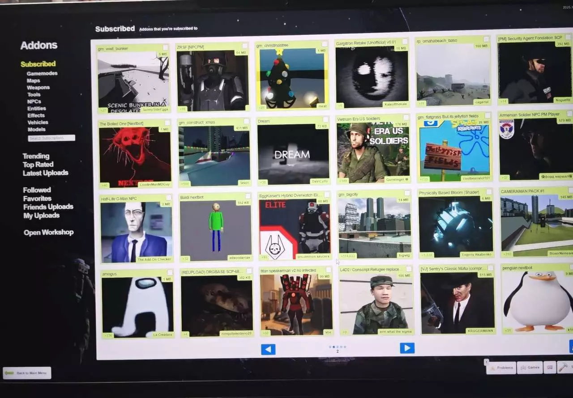573x398 pixels.
Task: Show Followed addons
Action: coord(37,190)
